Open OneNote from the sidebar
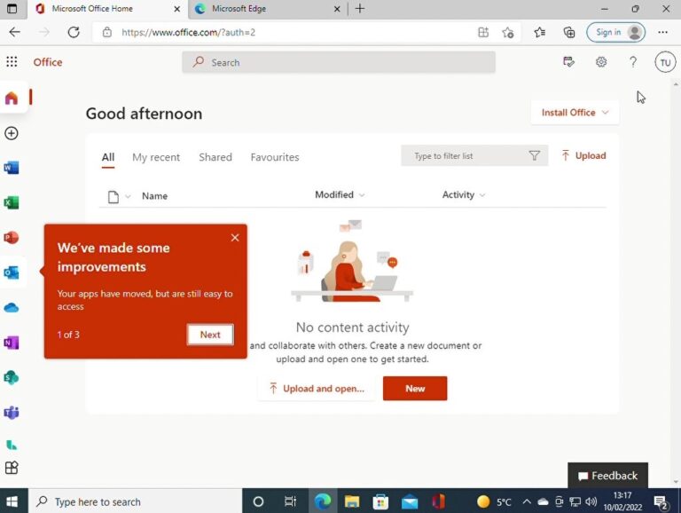Screen dimensions: 681x513 (x=12, y=343)
